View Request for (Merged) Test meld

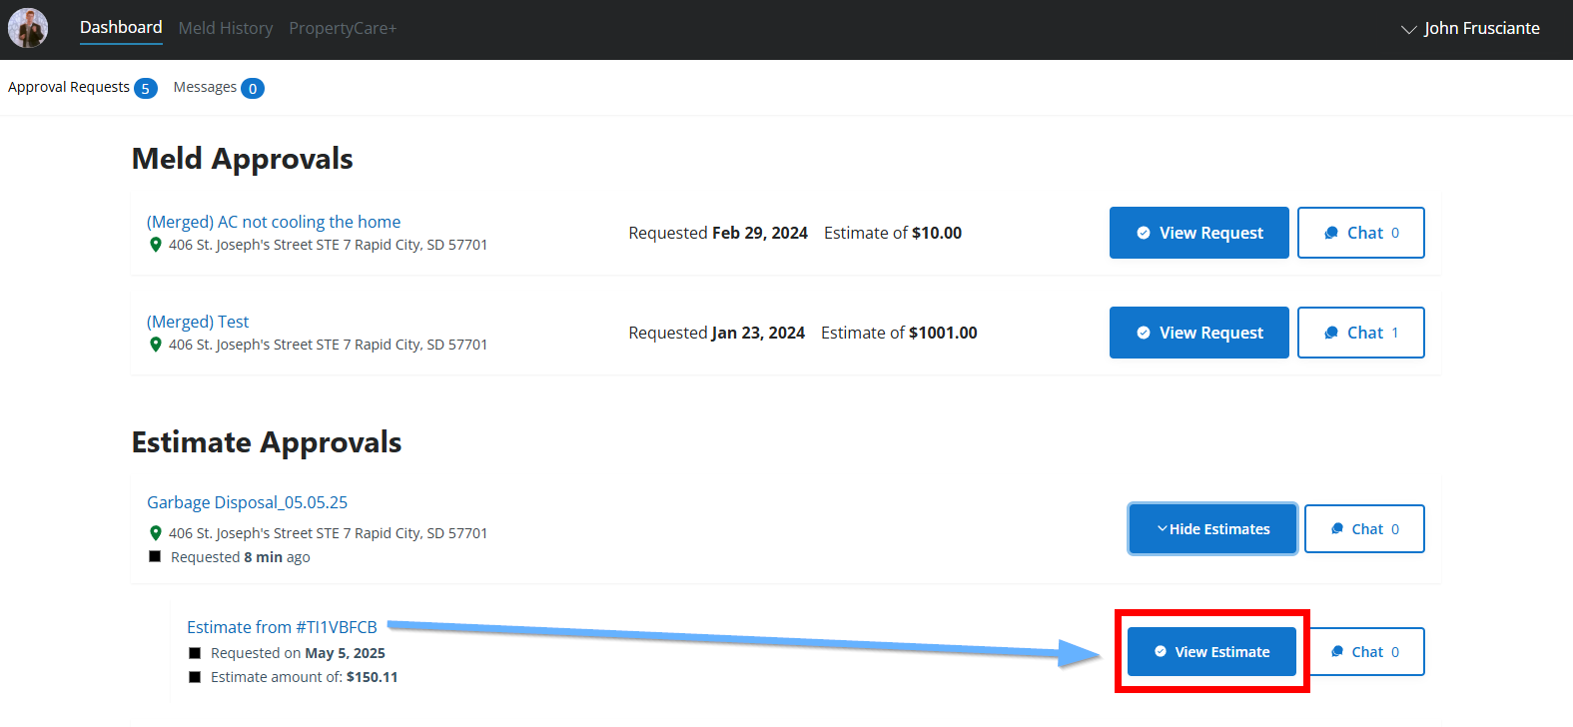1198,333
